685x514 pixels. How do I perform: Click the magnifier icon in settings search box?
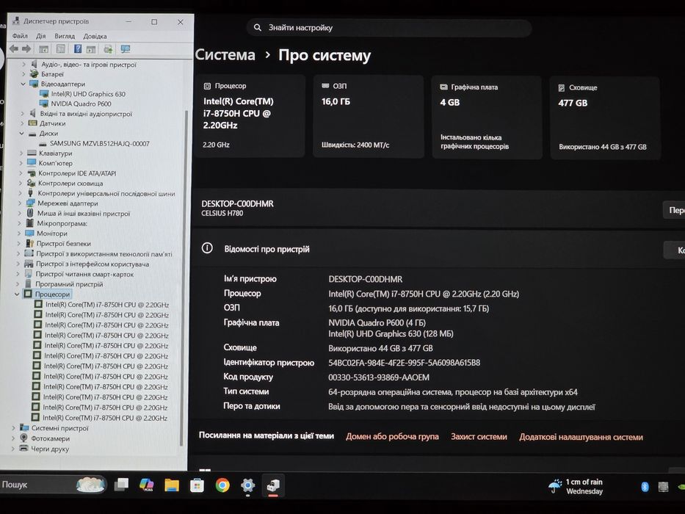(258, 28)
